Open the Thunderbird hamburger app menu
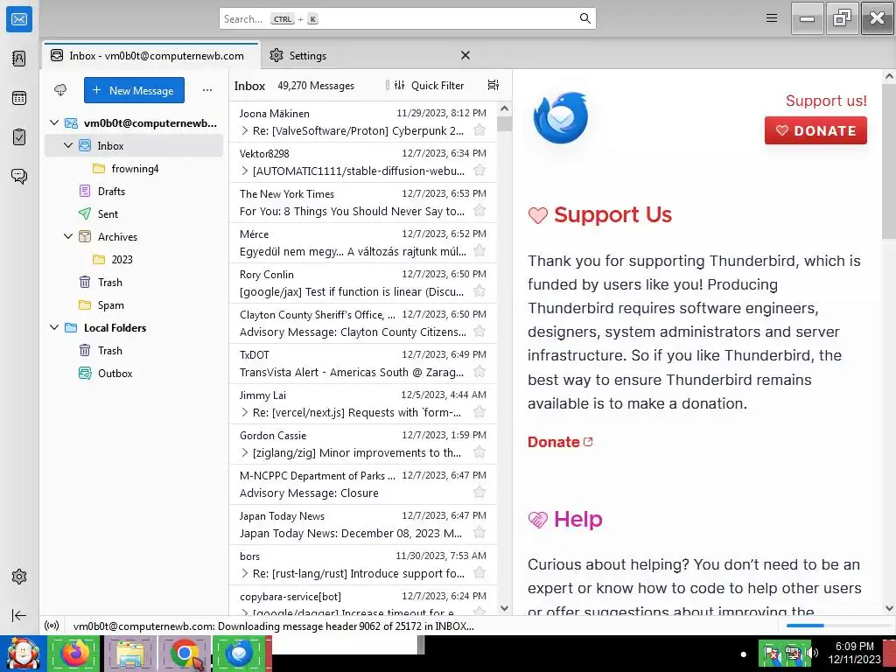 (x=772, y=18)
